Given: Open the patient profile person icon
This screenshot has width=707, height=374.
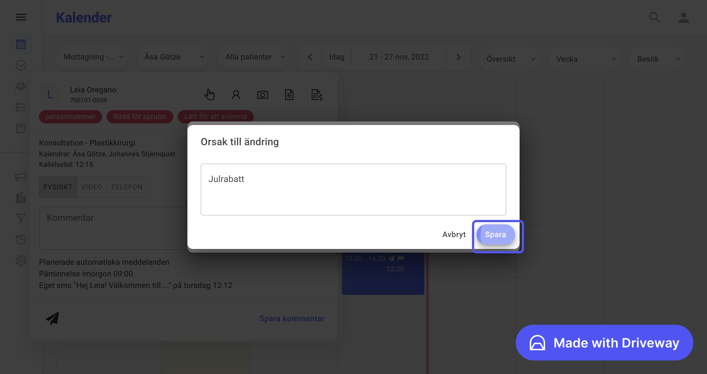Looking at the screenshot, I should [x=236, y=95].
